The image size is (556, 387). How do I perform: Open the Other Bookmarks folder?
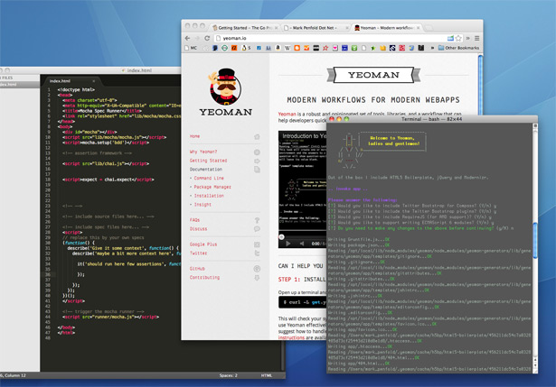click(x=458, y=48)
